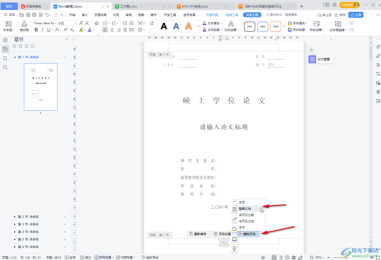
Task: Click the 立即登录 login button
Action: coord(349,5)
